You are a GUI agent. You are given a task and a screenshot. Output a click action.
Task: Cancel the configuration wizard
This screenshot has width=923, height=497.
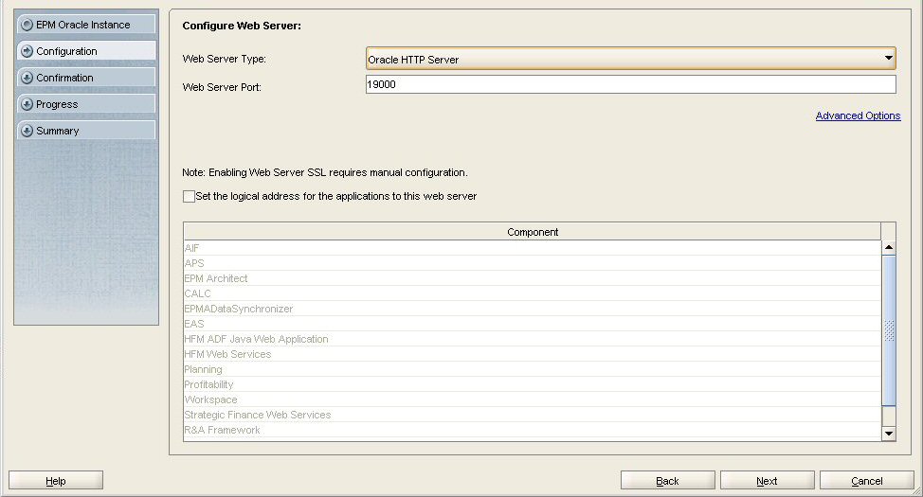(x=866, y=481)
